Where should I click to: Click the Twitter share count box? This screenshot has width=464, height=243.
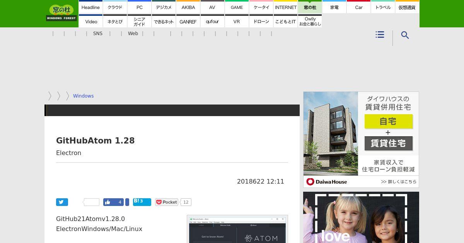click(x=92, y=202)
